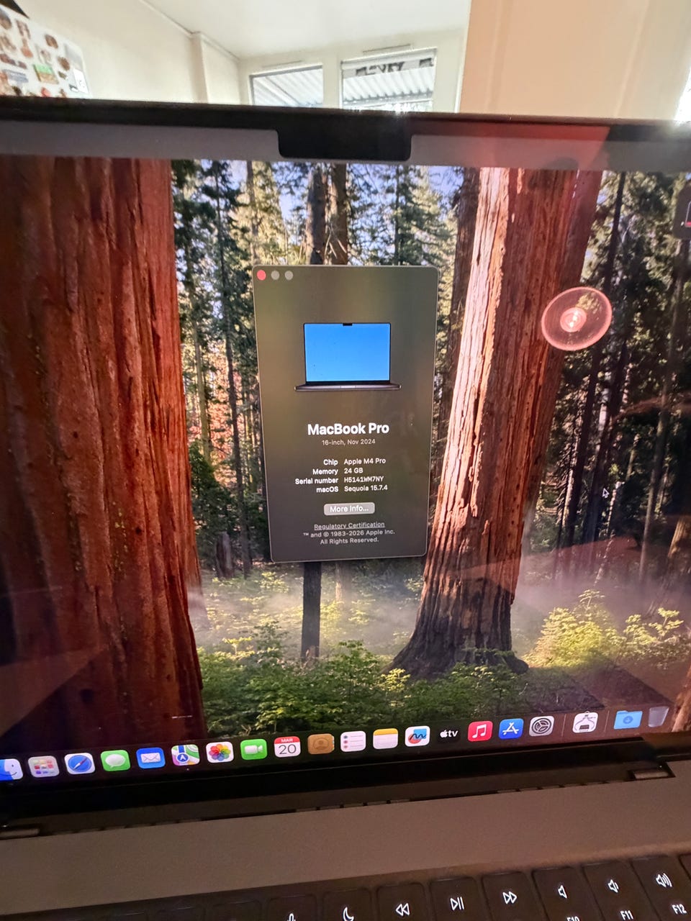The width and height of the screenshot is (691, 921).
Task: Open the Apple TV app
Action: point(448,733)
